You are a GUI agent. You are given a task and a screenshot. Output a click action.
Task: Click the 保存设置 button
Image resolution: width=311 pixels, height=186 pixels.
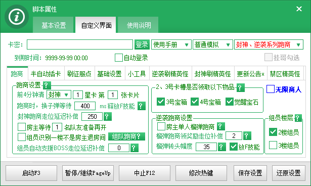[250, 173]
